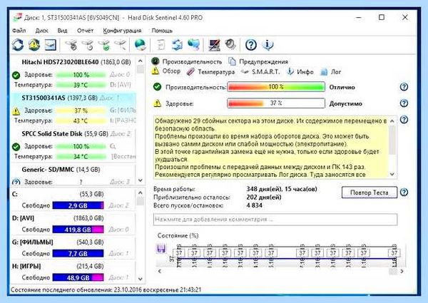The height and width of the screenshot is (303, 428).
Task: Click the Повтор Теста button
Action: [x=370, y=192]
